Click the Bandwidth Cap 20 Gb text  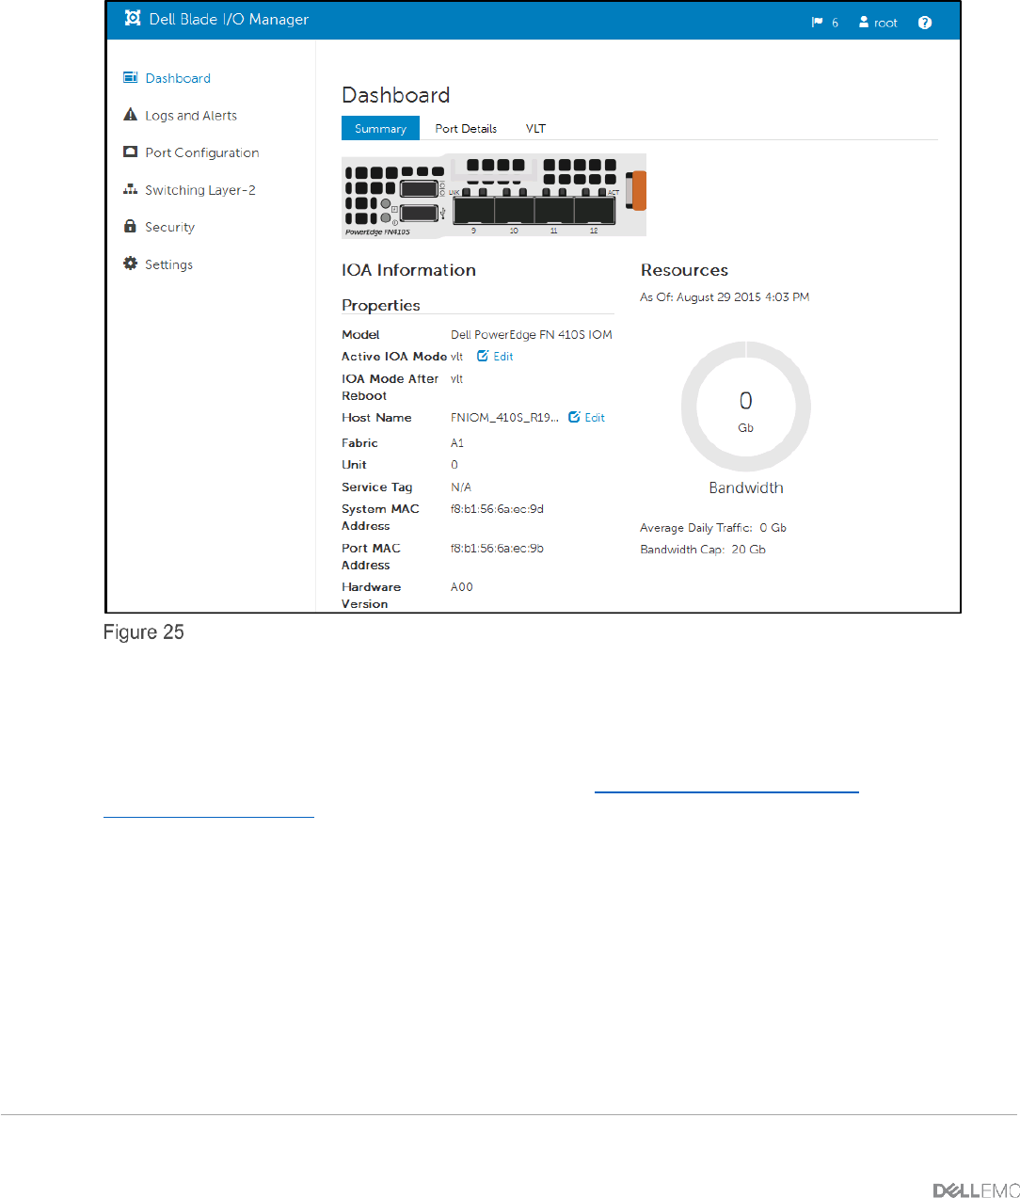coord(703,550)
